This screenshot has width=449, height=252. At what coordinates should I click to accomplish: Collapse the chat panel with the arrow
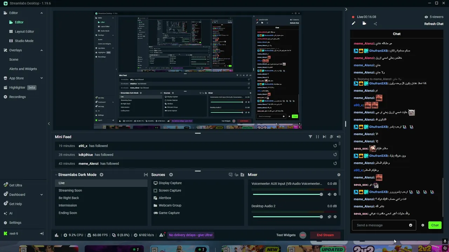click(346, 9)
